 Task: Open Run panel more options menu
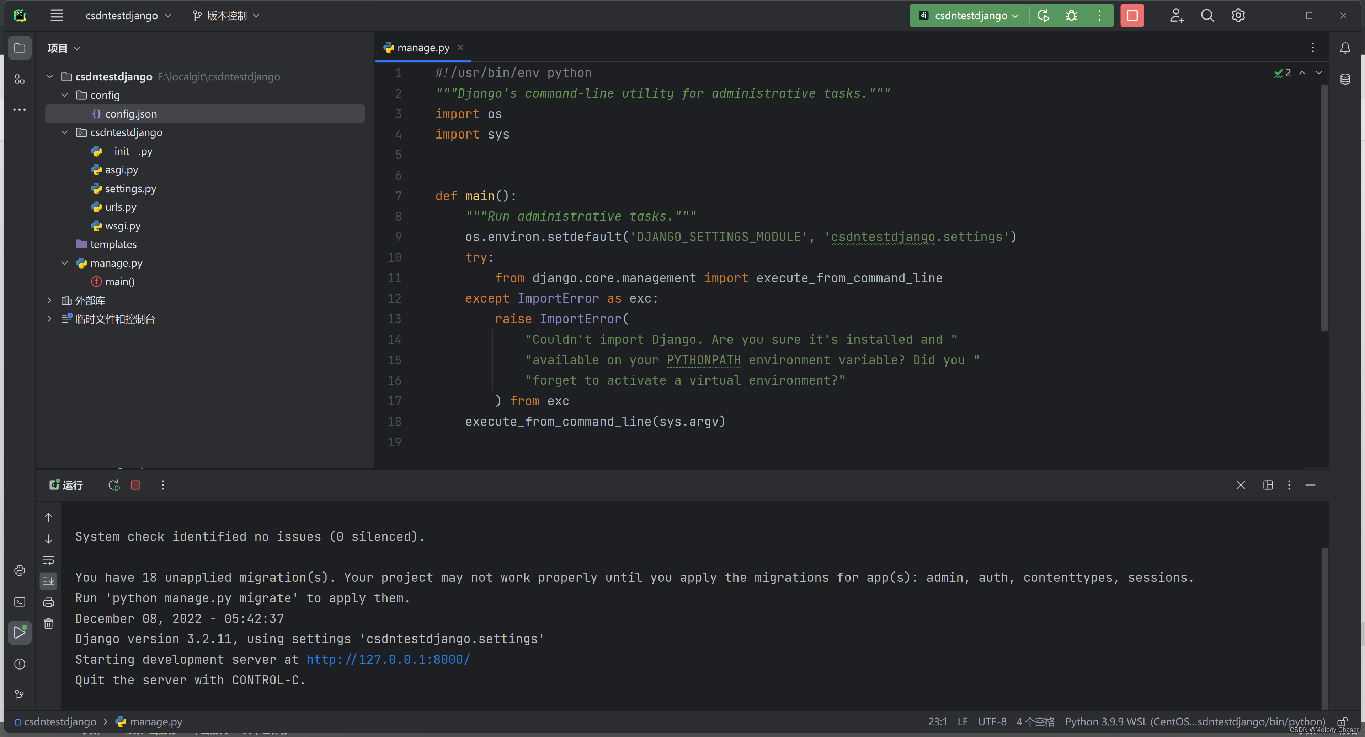coord(163,485)
